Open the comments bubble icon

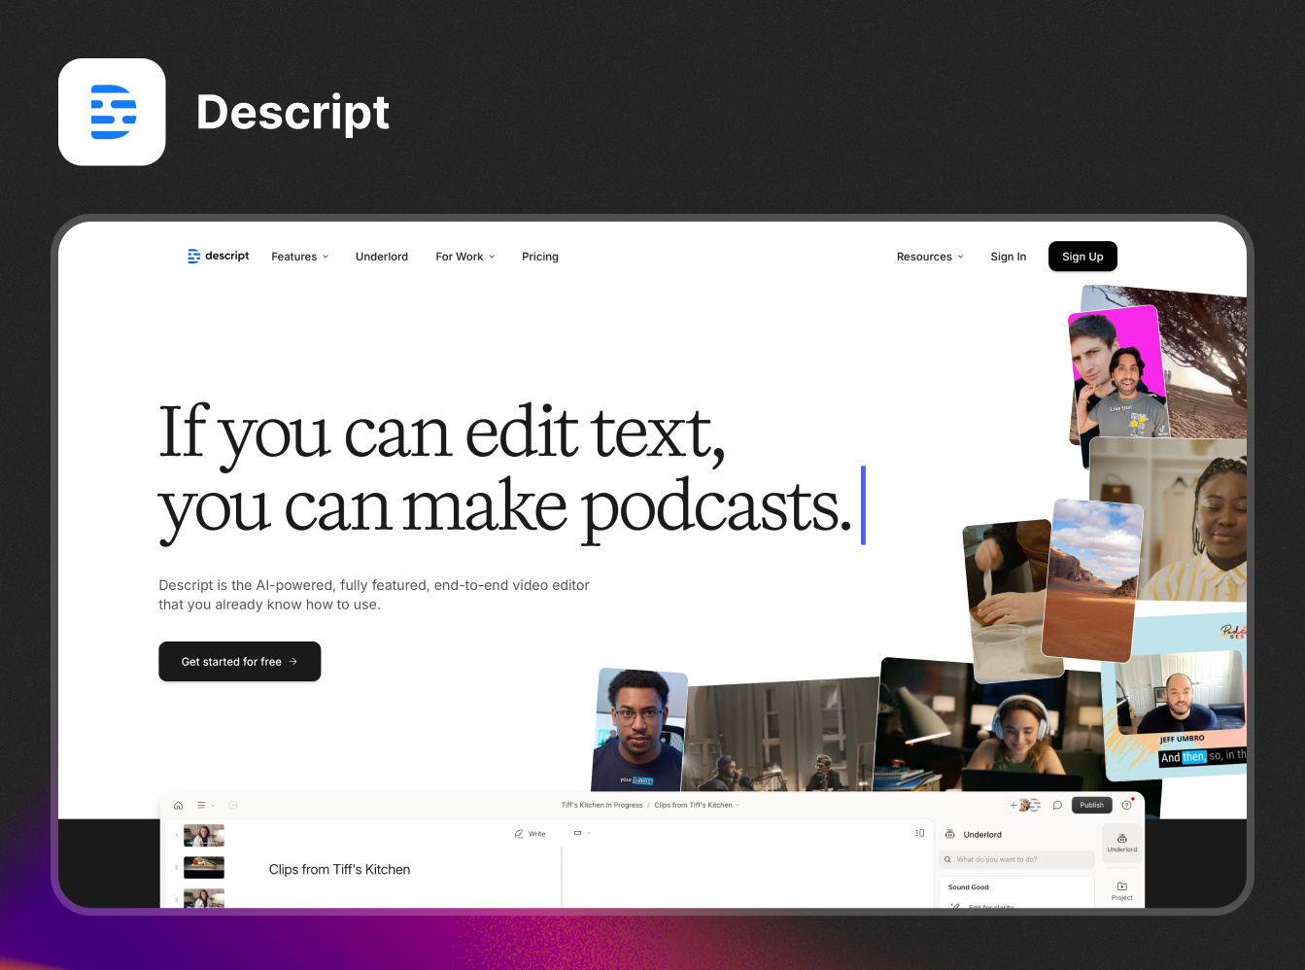click(x=1057, y=805)
